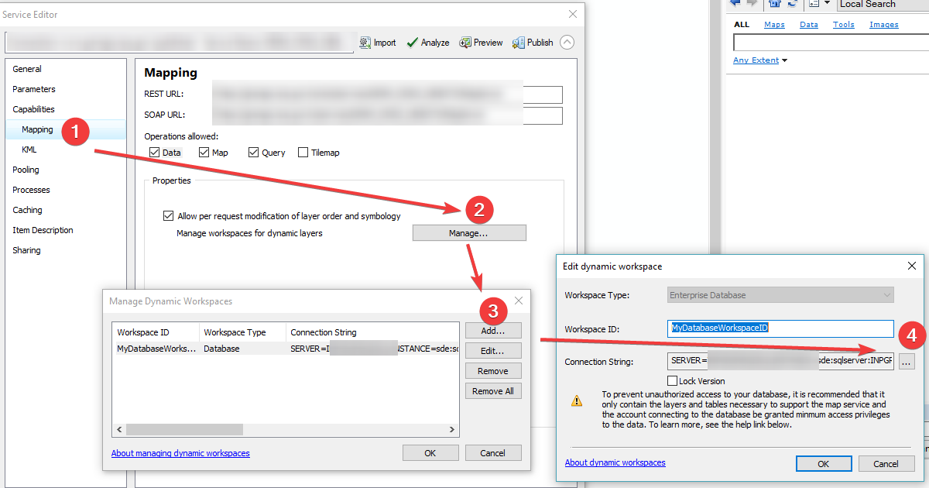Screen dimensions: 929x488
Task: Expand the Any Extent dropdown arrow
Action: 784,60
